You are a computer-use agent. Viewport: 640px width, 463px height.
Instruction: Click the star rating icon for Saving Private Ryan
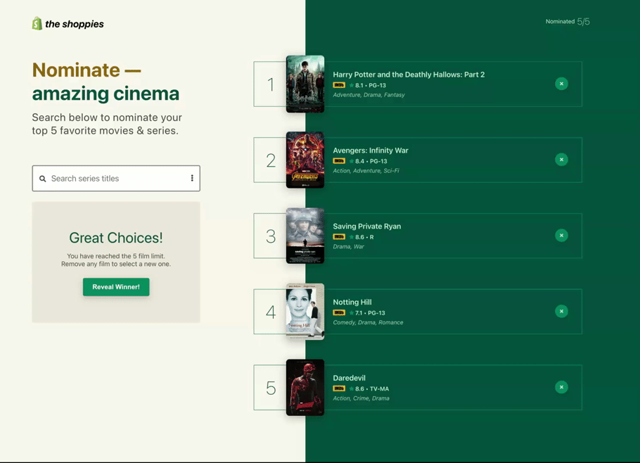351,237
